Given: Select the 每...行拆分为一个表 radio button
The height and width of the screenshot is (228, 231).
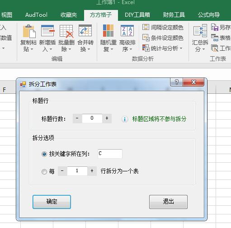Looking at the screenshot, I should 44,172.
